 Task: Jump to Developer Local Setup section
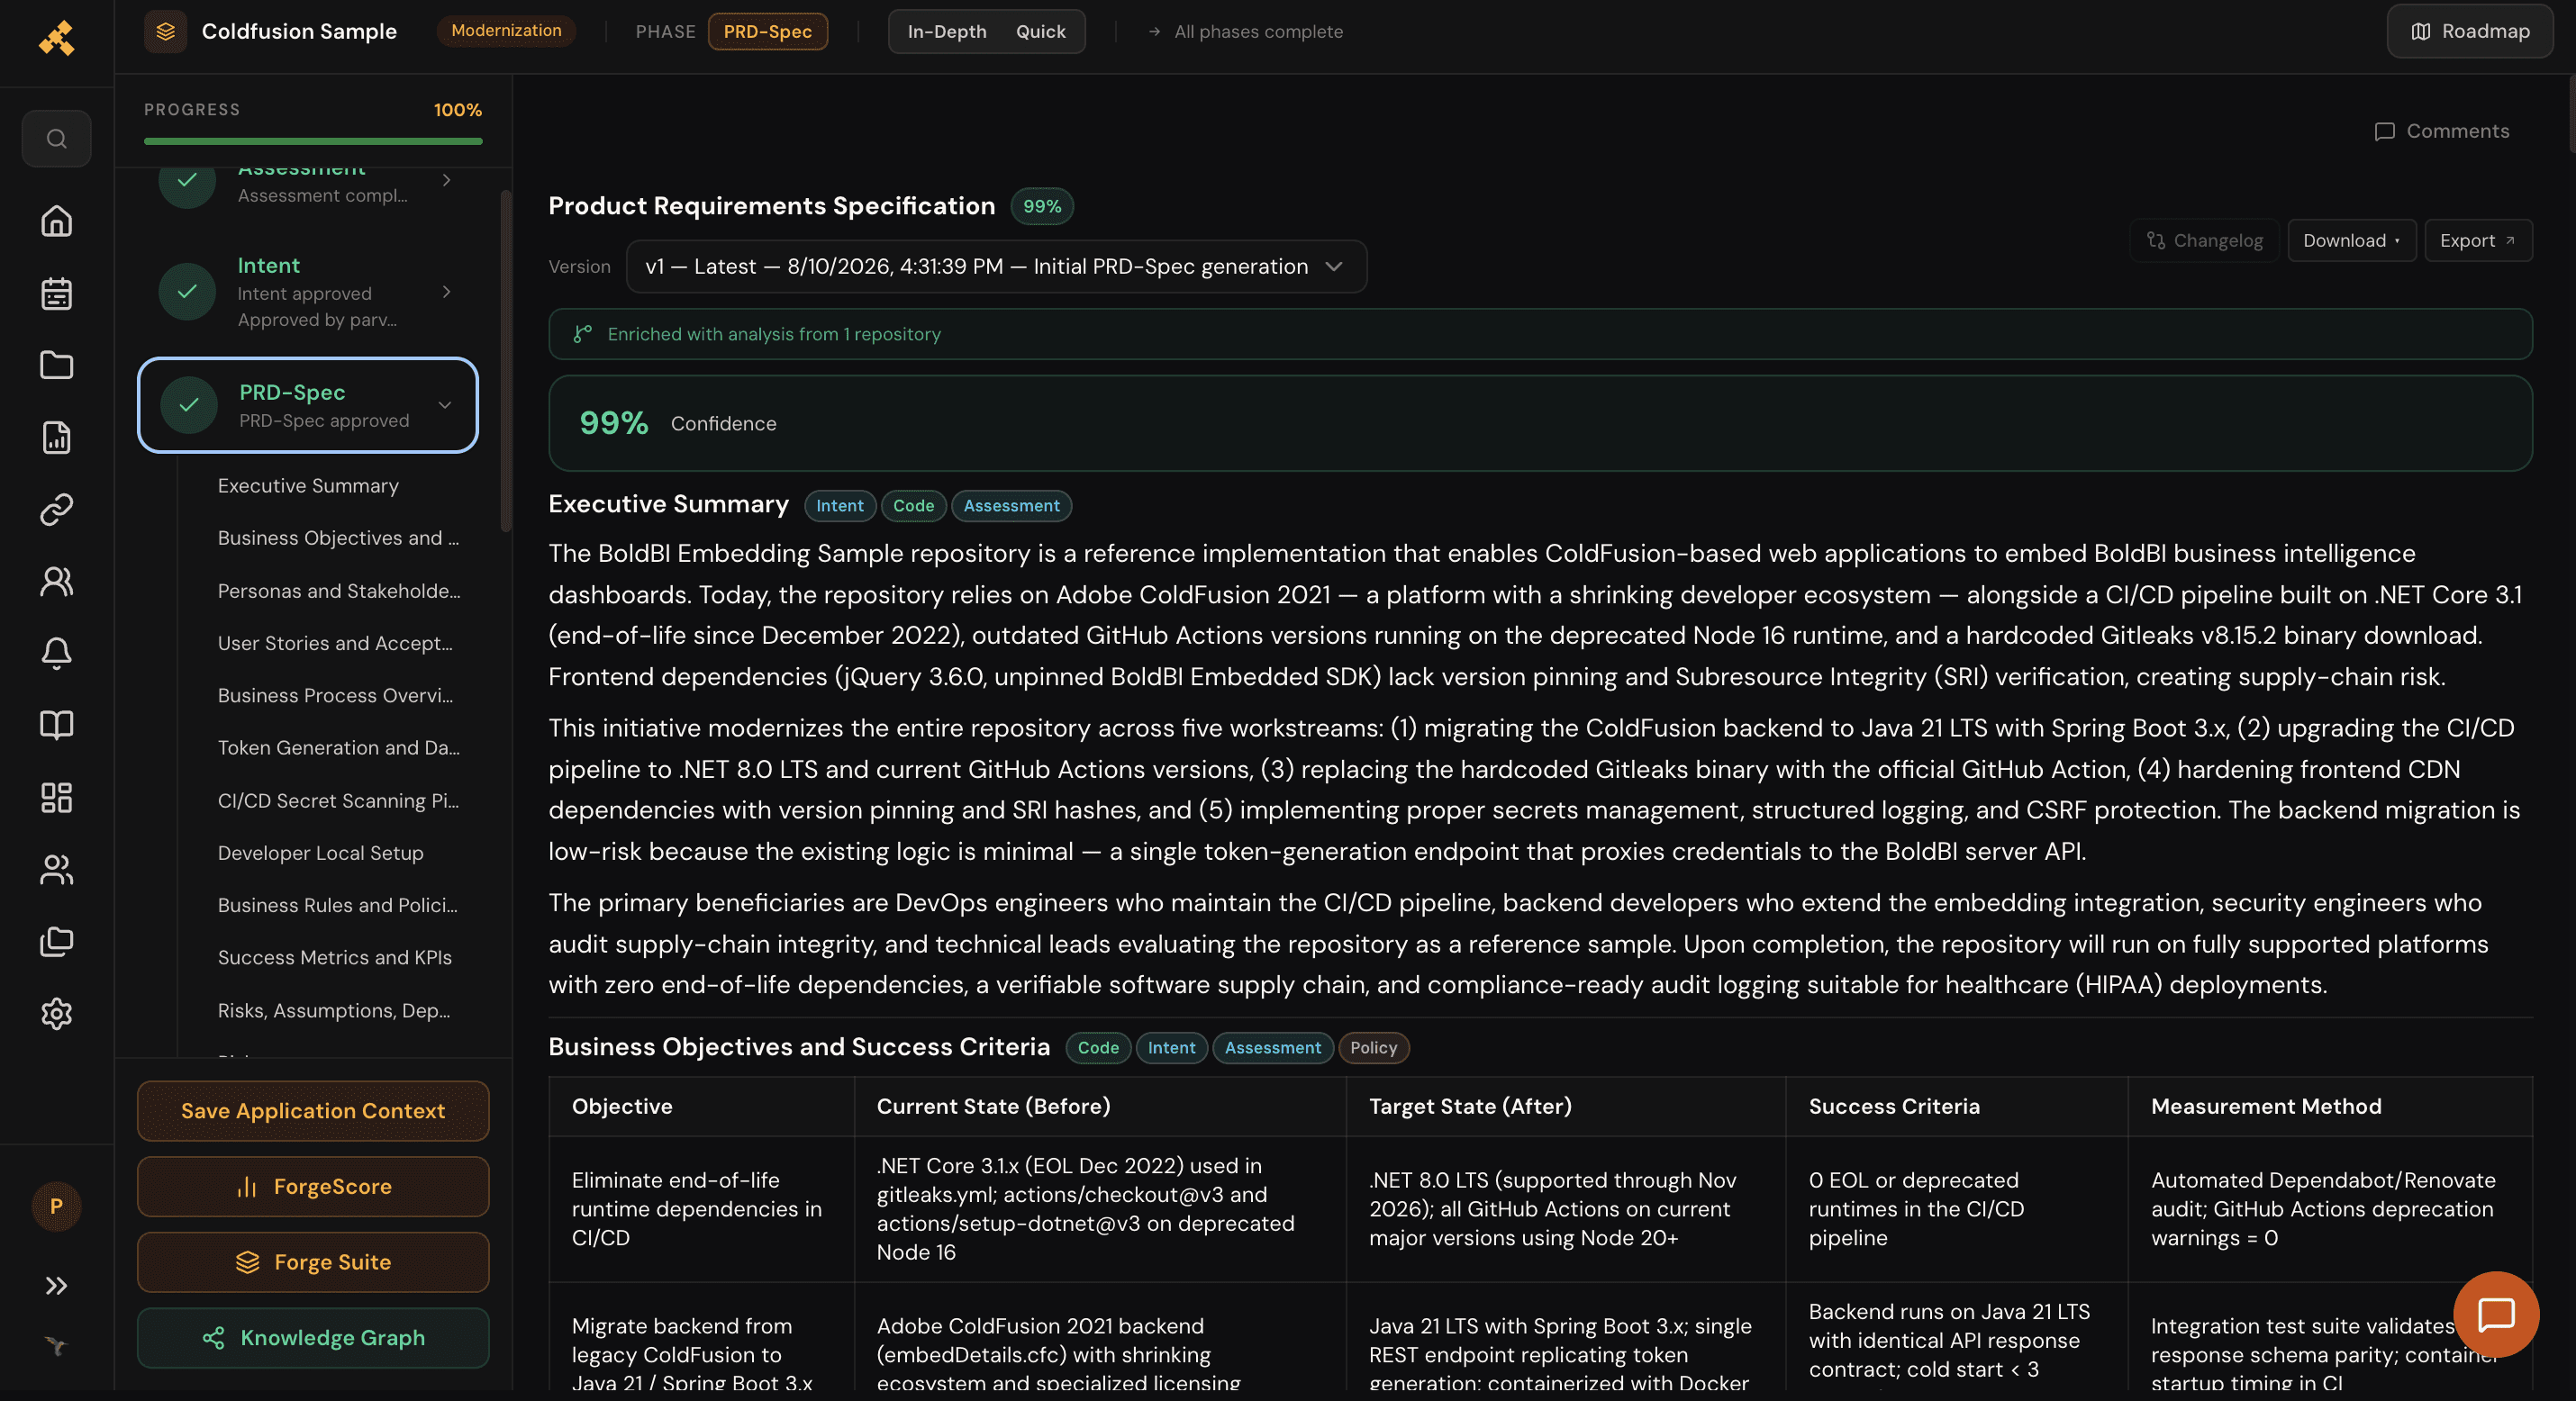(x=320, y=853)
